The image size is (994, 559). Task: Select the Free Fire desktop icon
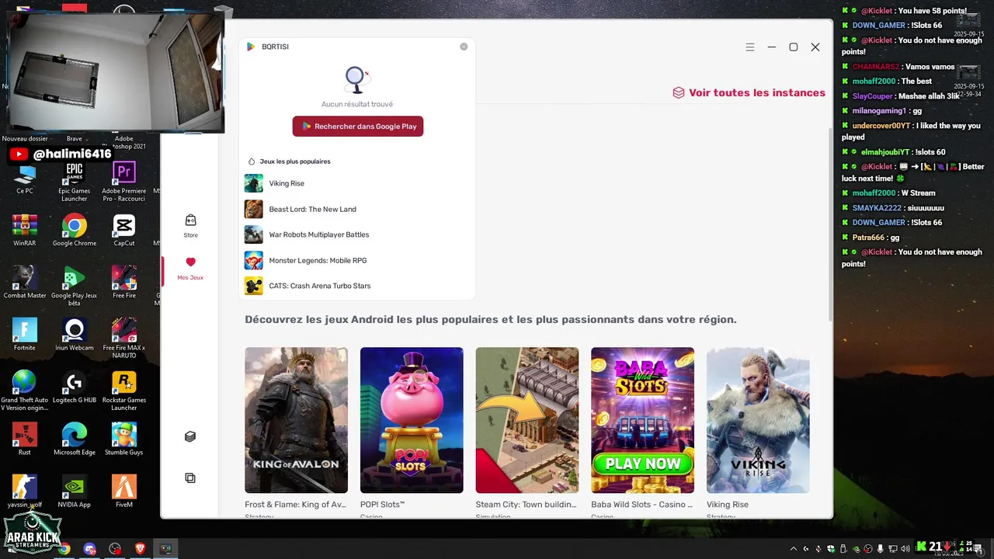coord(124,283)
